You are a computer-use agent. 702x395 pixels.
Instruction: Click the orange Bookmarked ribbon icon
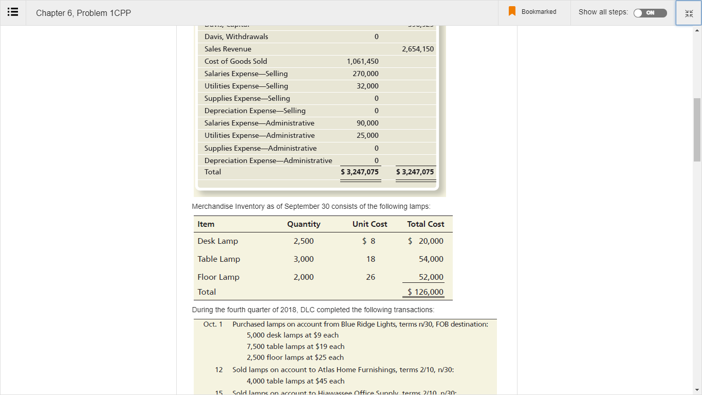tap(512, 11)
